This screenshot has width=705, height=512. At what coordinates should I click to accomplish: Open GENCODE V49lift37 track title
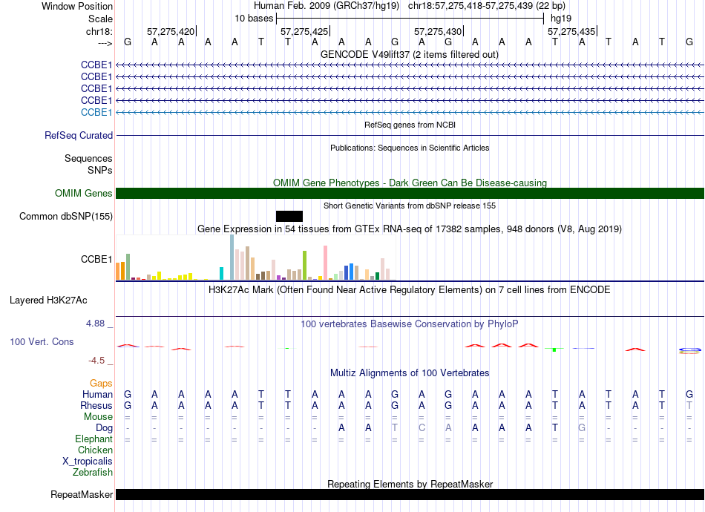pyautogui.click(x=409, y=54)
